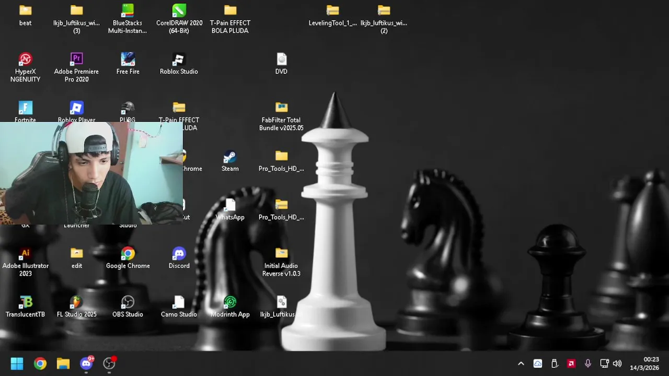This screenshot has height=376, width=669.
Task: Open the lkjb_luftikus_wi... (3) folder
Action: pos(76,19)
